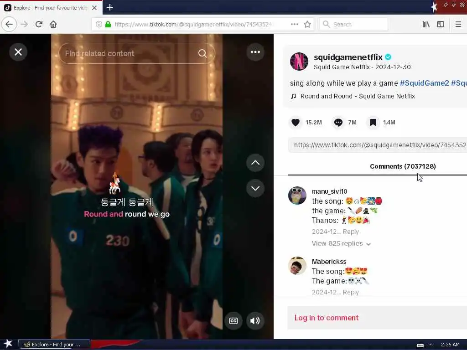Open Round and Round sound link

pos(358,96)
